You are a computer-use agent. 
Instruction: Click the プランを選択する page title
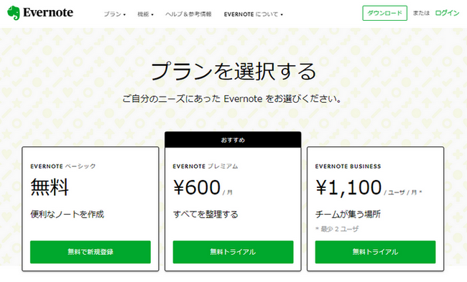tap(233, 71)
